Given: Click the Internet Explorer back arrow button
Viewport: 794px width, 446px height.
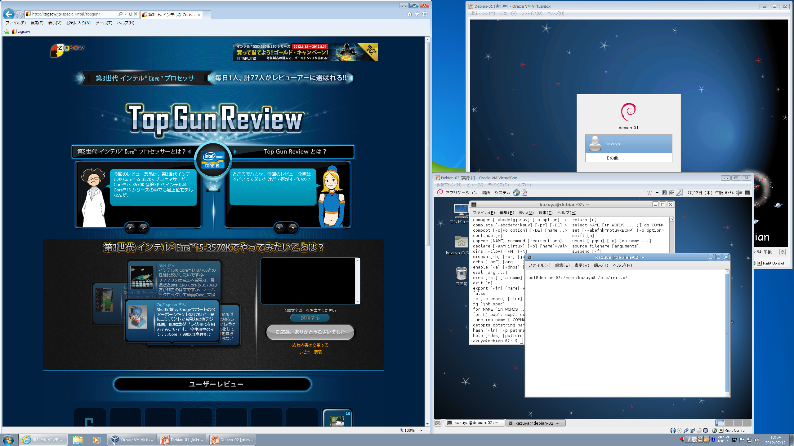Looking at the screenshot, I should pos(9,14).
